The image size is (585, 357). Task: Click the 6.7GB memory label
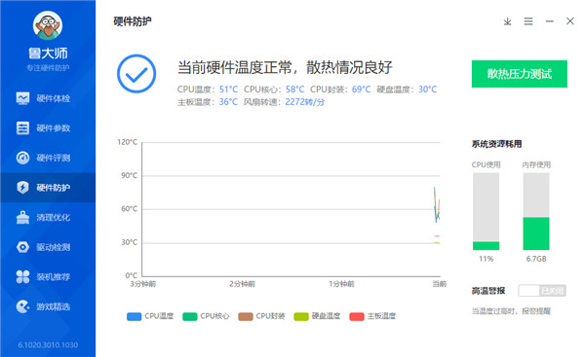(536, 259)
